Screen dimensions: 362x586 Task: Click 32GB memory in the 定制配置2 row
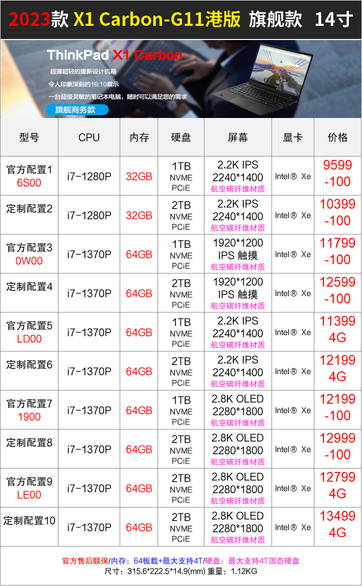tap(139, 215)
